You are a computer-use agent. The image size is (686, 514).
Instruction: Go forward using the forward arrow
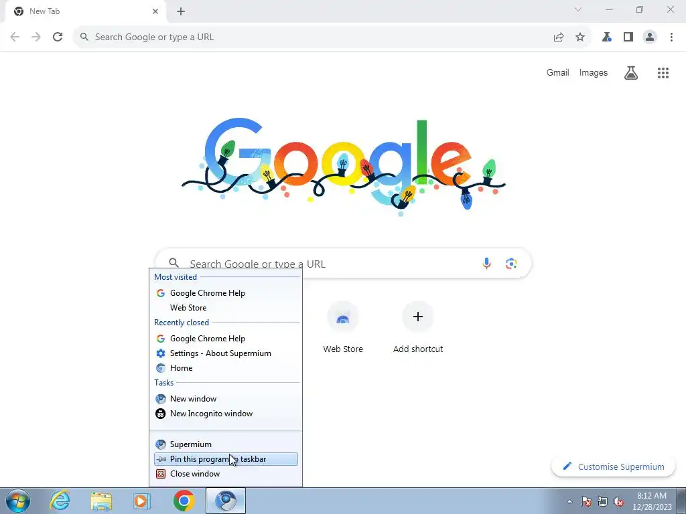coord(36,37)
